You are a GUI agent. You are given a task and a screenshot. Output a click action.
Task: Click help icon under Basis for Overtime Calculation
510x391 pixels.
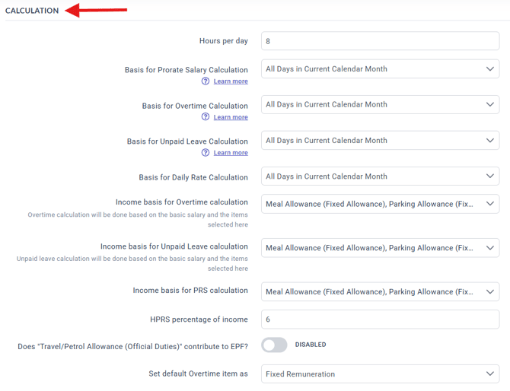point(206,117)
